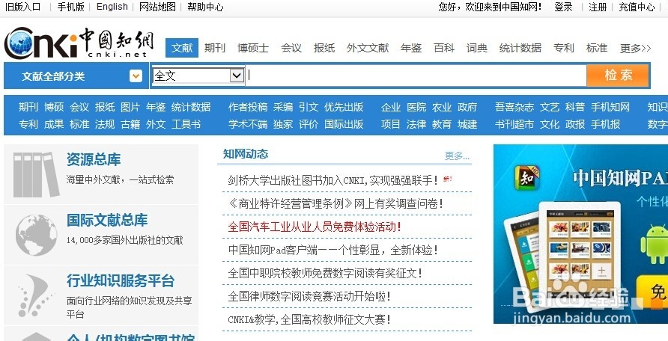Viewport: 668px width, 341px height.
Task: Click the orange 检索 search button
Action: [618, 76]
